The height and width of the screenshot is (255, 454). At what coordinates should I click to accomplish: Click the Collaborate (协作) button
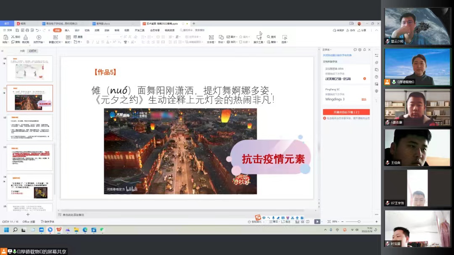pos(351,30)
